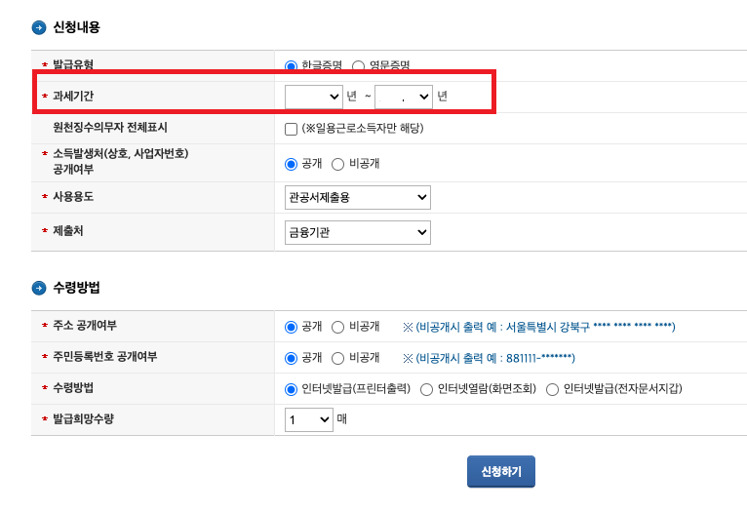Click the 제출처 field label
Image resolution: width=747 pixels, height=514 pixels.
pos(67,231)
